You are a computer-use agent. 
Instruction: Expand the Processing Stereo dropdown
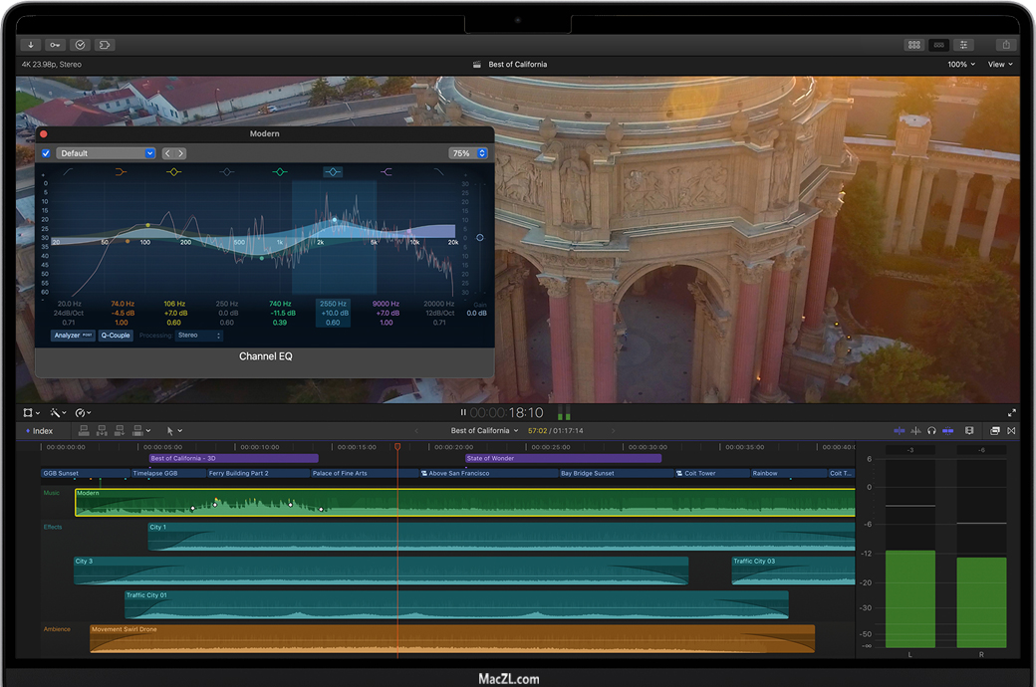[x=199, y=336]
